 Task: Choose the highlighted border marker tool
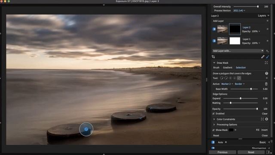click(x=239, y=78)
